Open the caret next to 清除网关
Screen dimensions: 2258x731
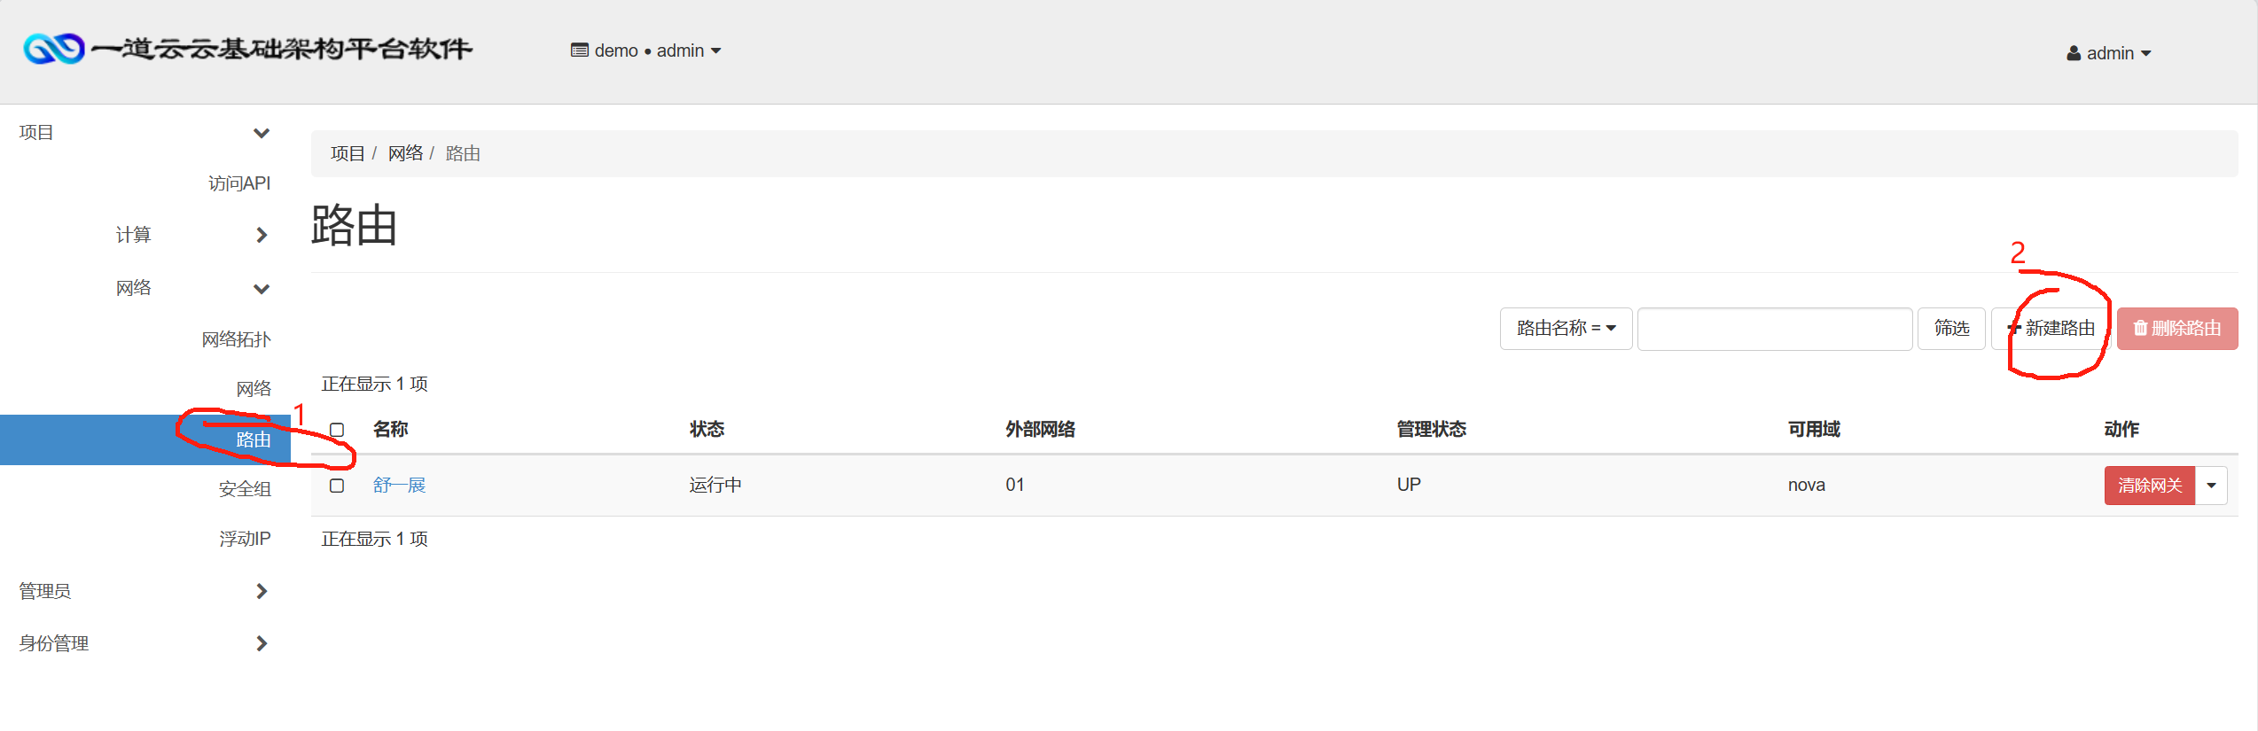click(2211, 486)
